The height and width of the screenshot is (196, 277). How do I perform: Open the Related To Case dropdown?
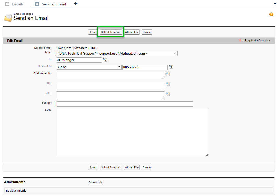pyautogui.click(x=89, y=67)
